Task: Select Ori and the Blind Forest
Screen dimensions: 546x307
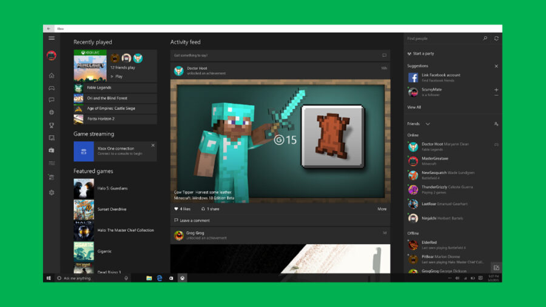Action: pyautogui.click(x=115, y=98)
